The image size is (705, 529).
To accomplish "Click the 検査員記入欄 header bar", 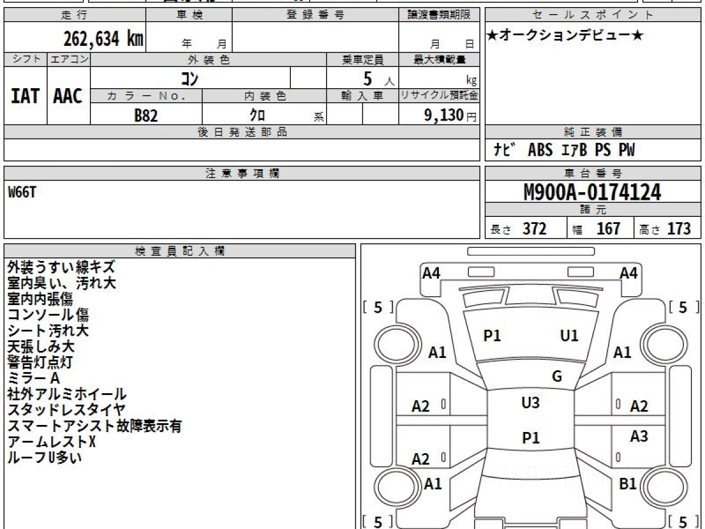I will pos(180,251).
